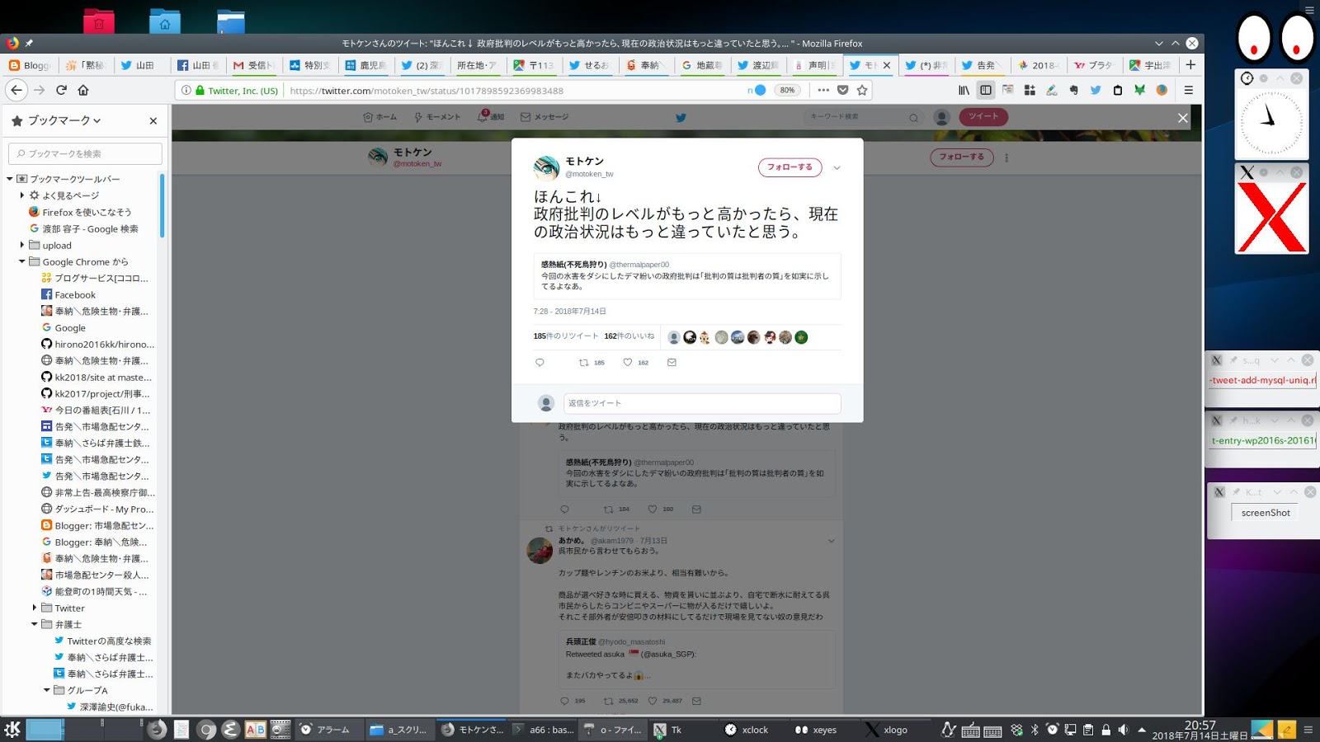Open Firefox hamburger menu

click(x=1189, y=90)
